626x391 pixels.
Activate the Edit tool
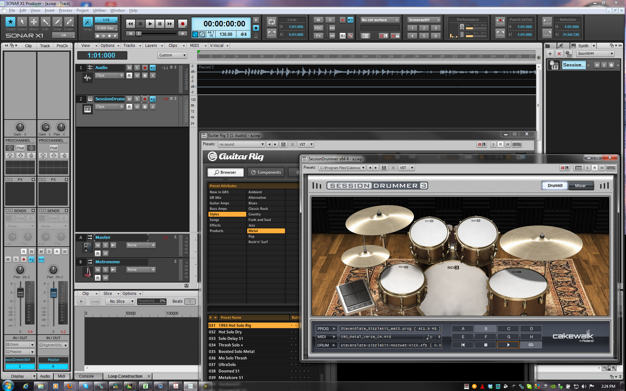[x=46, y=22]
